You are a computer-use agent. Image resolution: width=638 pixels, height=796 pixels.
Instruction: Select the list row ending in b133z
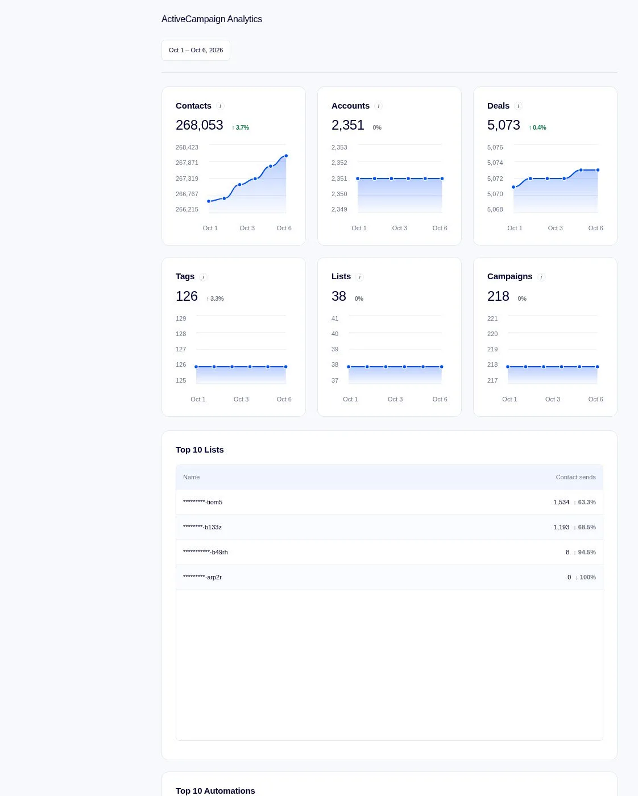[x=390, y=527]
